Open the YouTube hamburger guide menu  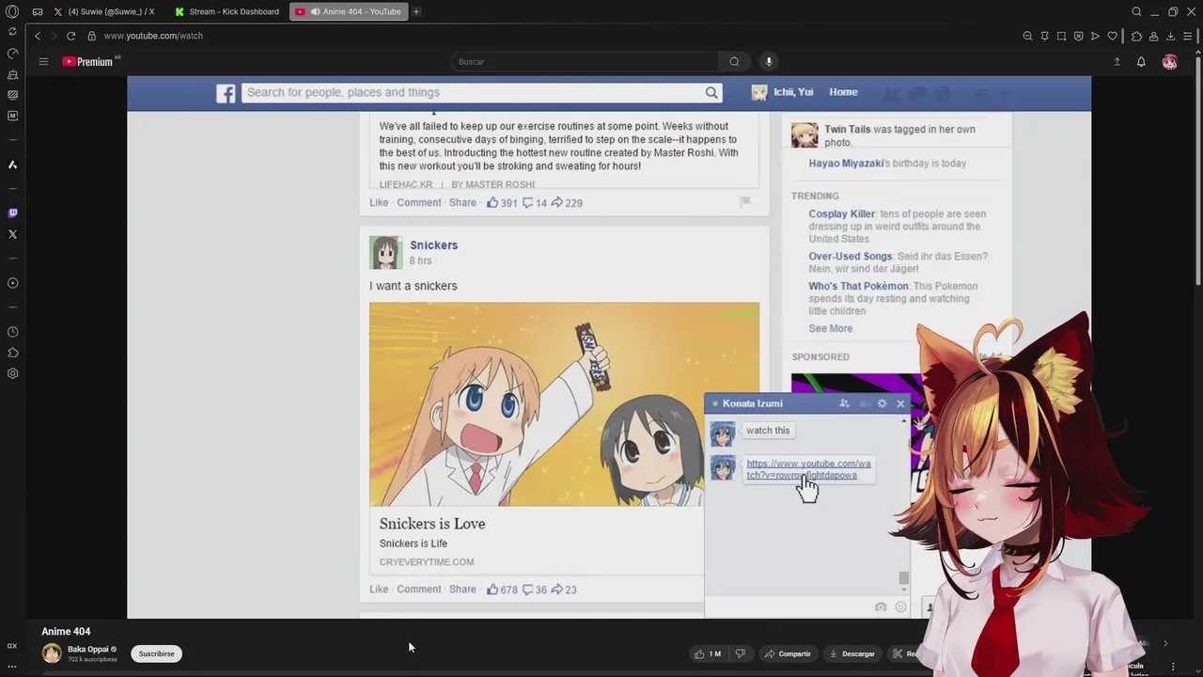point(43,61)
